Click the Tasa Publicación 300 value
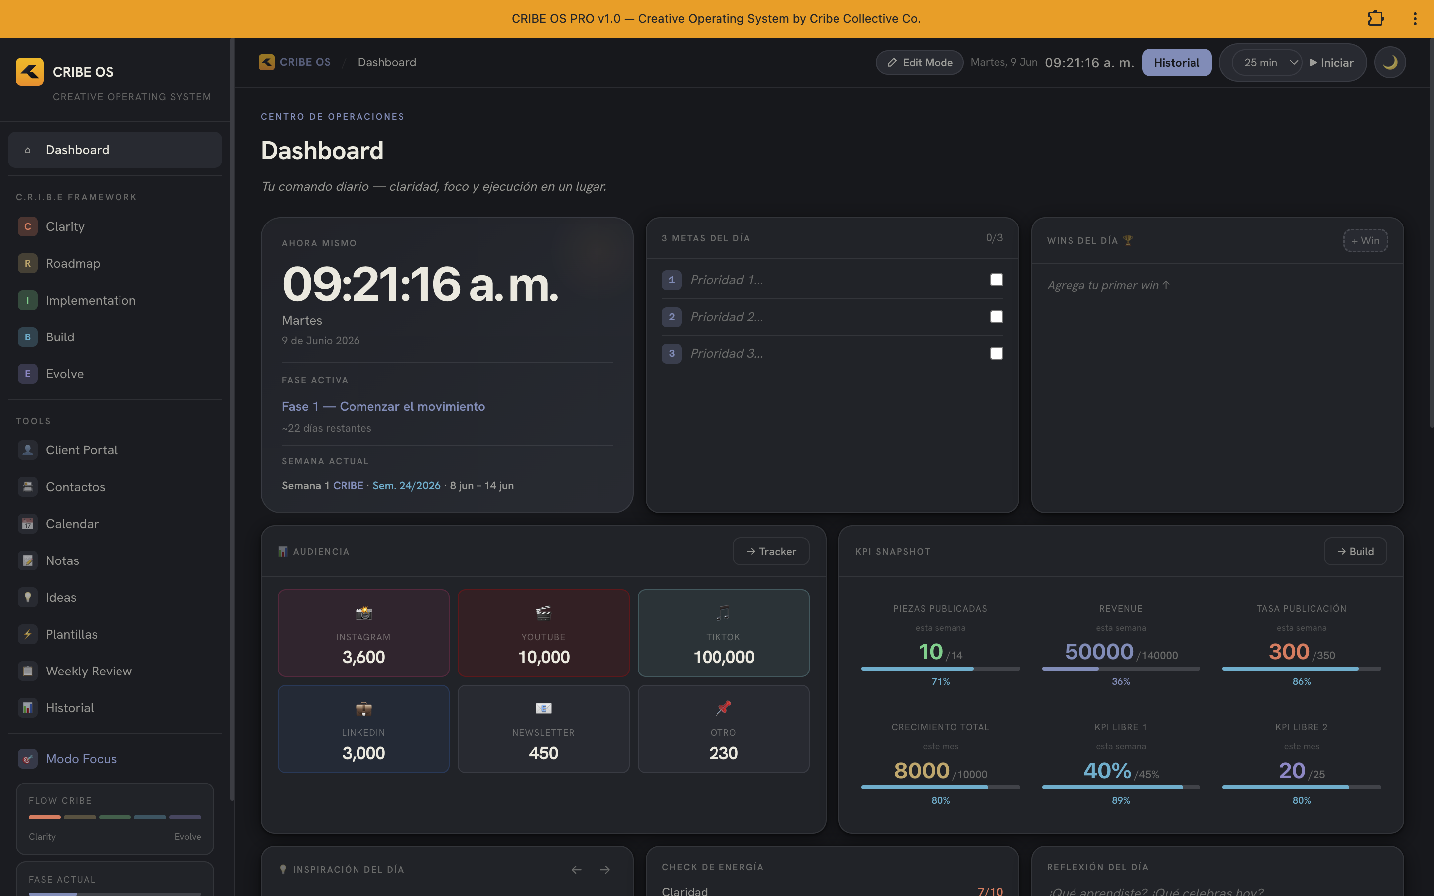 pyautogui.click(x=1288, y=651)
